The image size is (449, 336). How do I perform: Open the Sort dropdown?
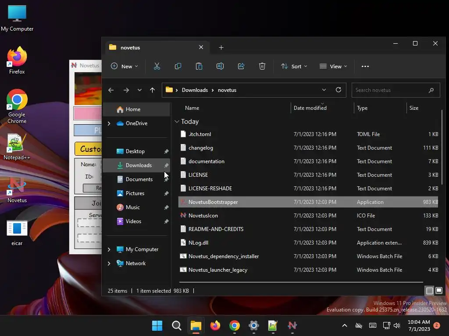point(294,66)
